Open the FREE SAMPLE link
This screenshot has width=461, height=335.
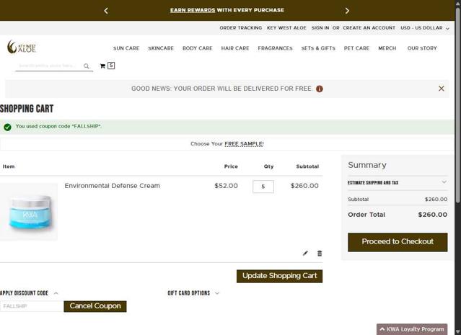pos(244,144)
